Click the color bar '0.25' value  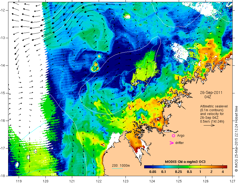[x=178, y=172]
